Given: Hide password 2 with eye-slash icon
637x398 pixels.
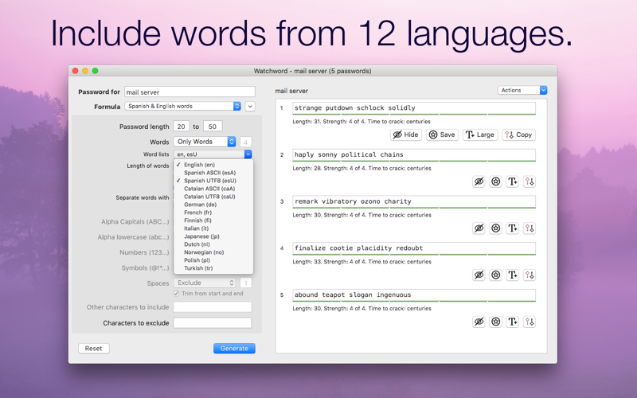Looking at the screenshot, I should [479, 181].
